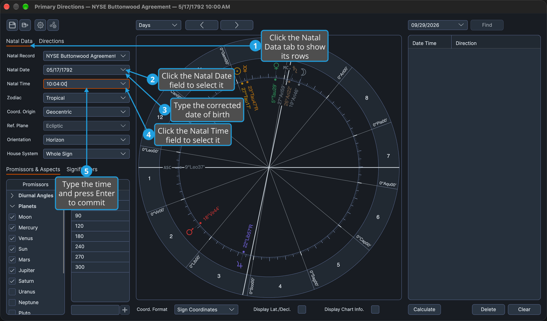Select the Mars glyph in the chart
The width and height of the screenshot is (547, 321).
tap(189, 232)
